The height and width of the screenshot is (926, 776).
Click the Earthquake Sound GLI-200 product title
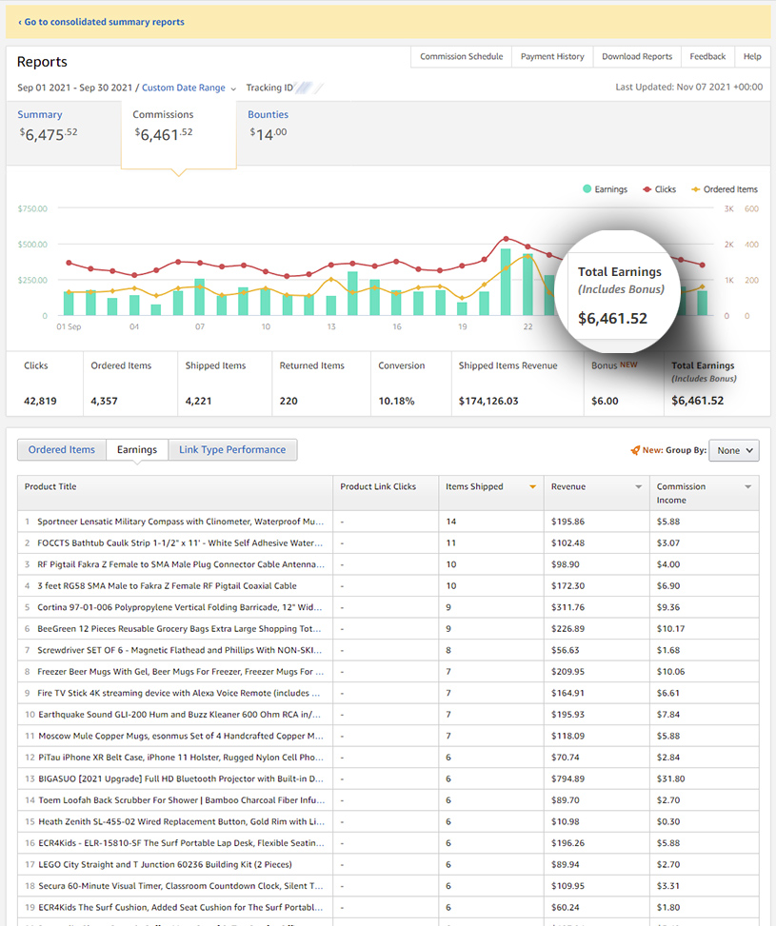[180, 715]
